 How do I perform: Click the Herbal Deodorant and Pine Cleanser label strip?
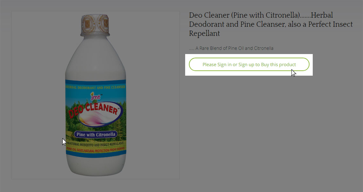[x=96, y=87]
